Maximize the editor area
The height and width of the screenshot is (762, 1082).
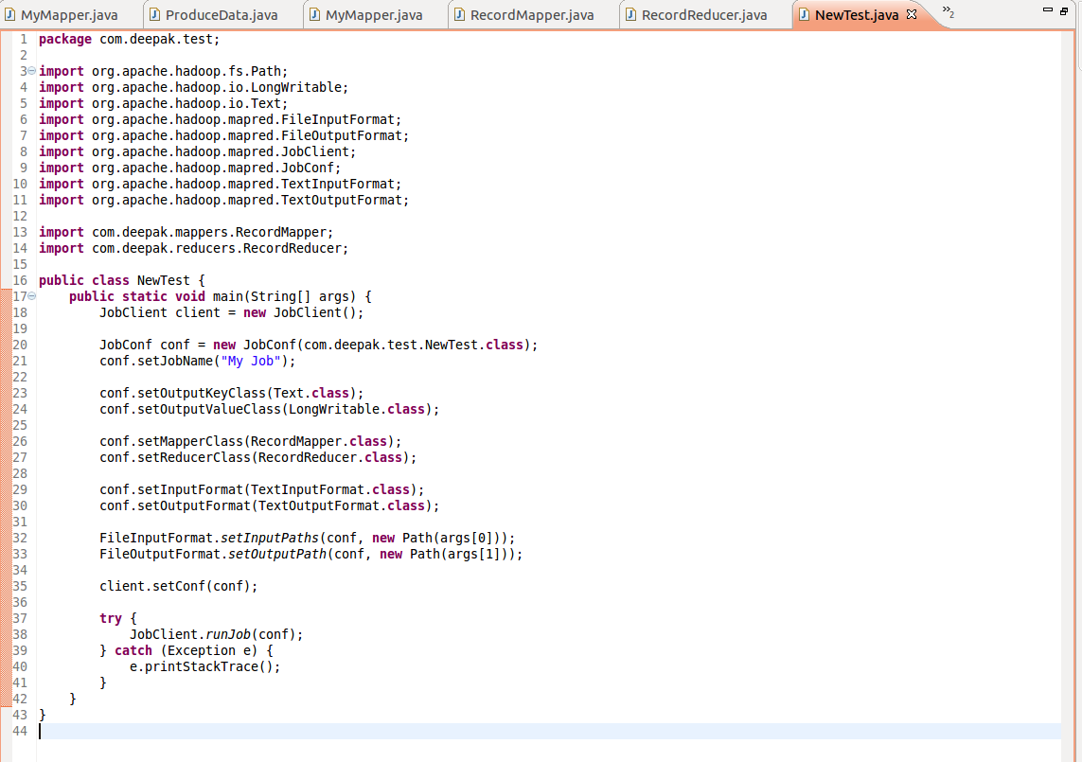tap(1065, 9)
